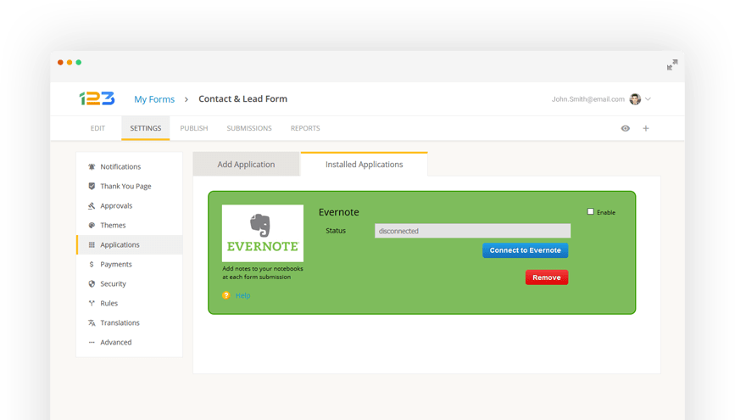Open Thank You Page settings label

coord(125,186)
